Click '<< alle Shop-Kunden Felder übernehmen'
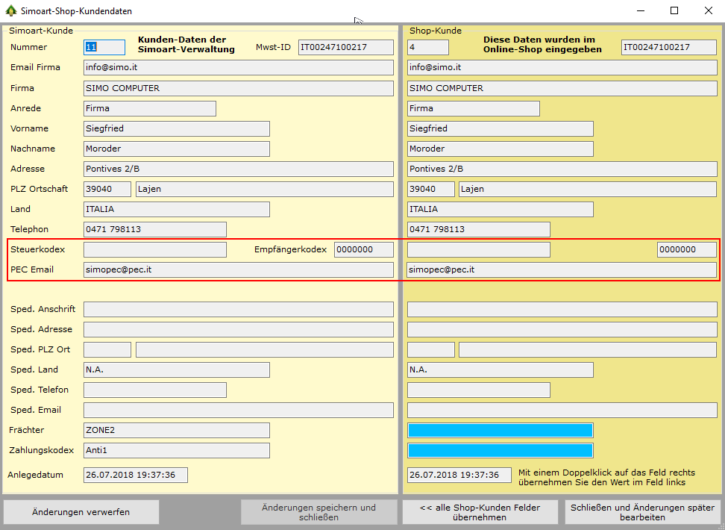725x530 pixels. (480, 512)
